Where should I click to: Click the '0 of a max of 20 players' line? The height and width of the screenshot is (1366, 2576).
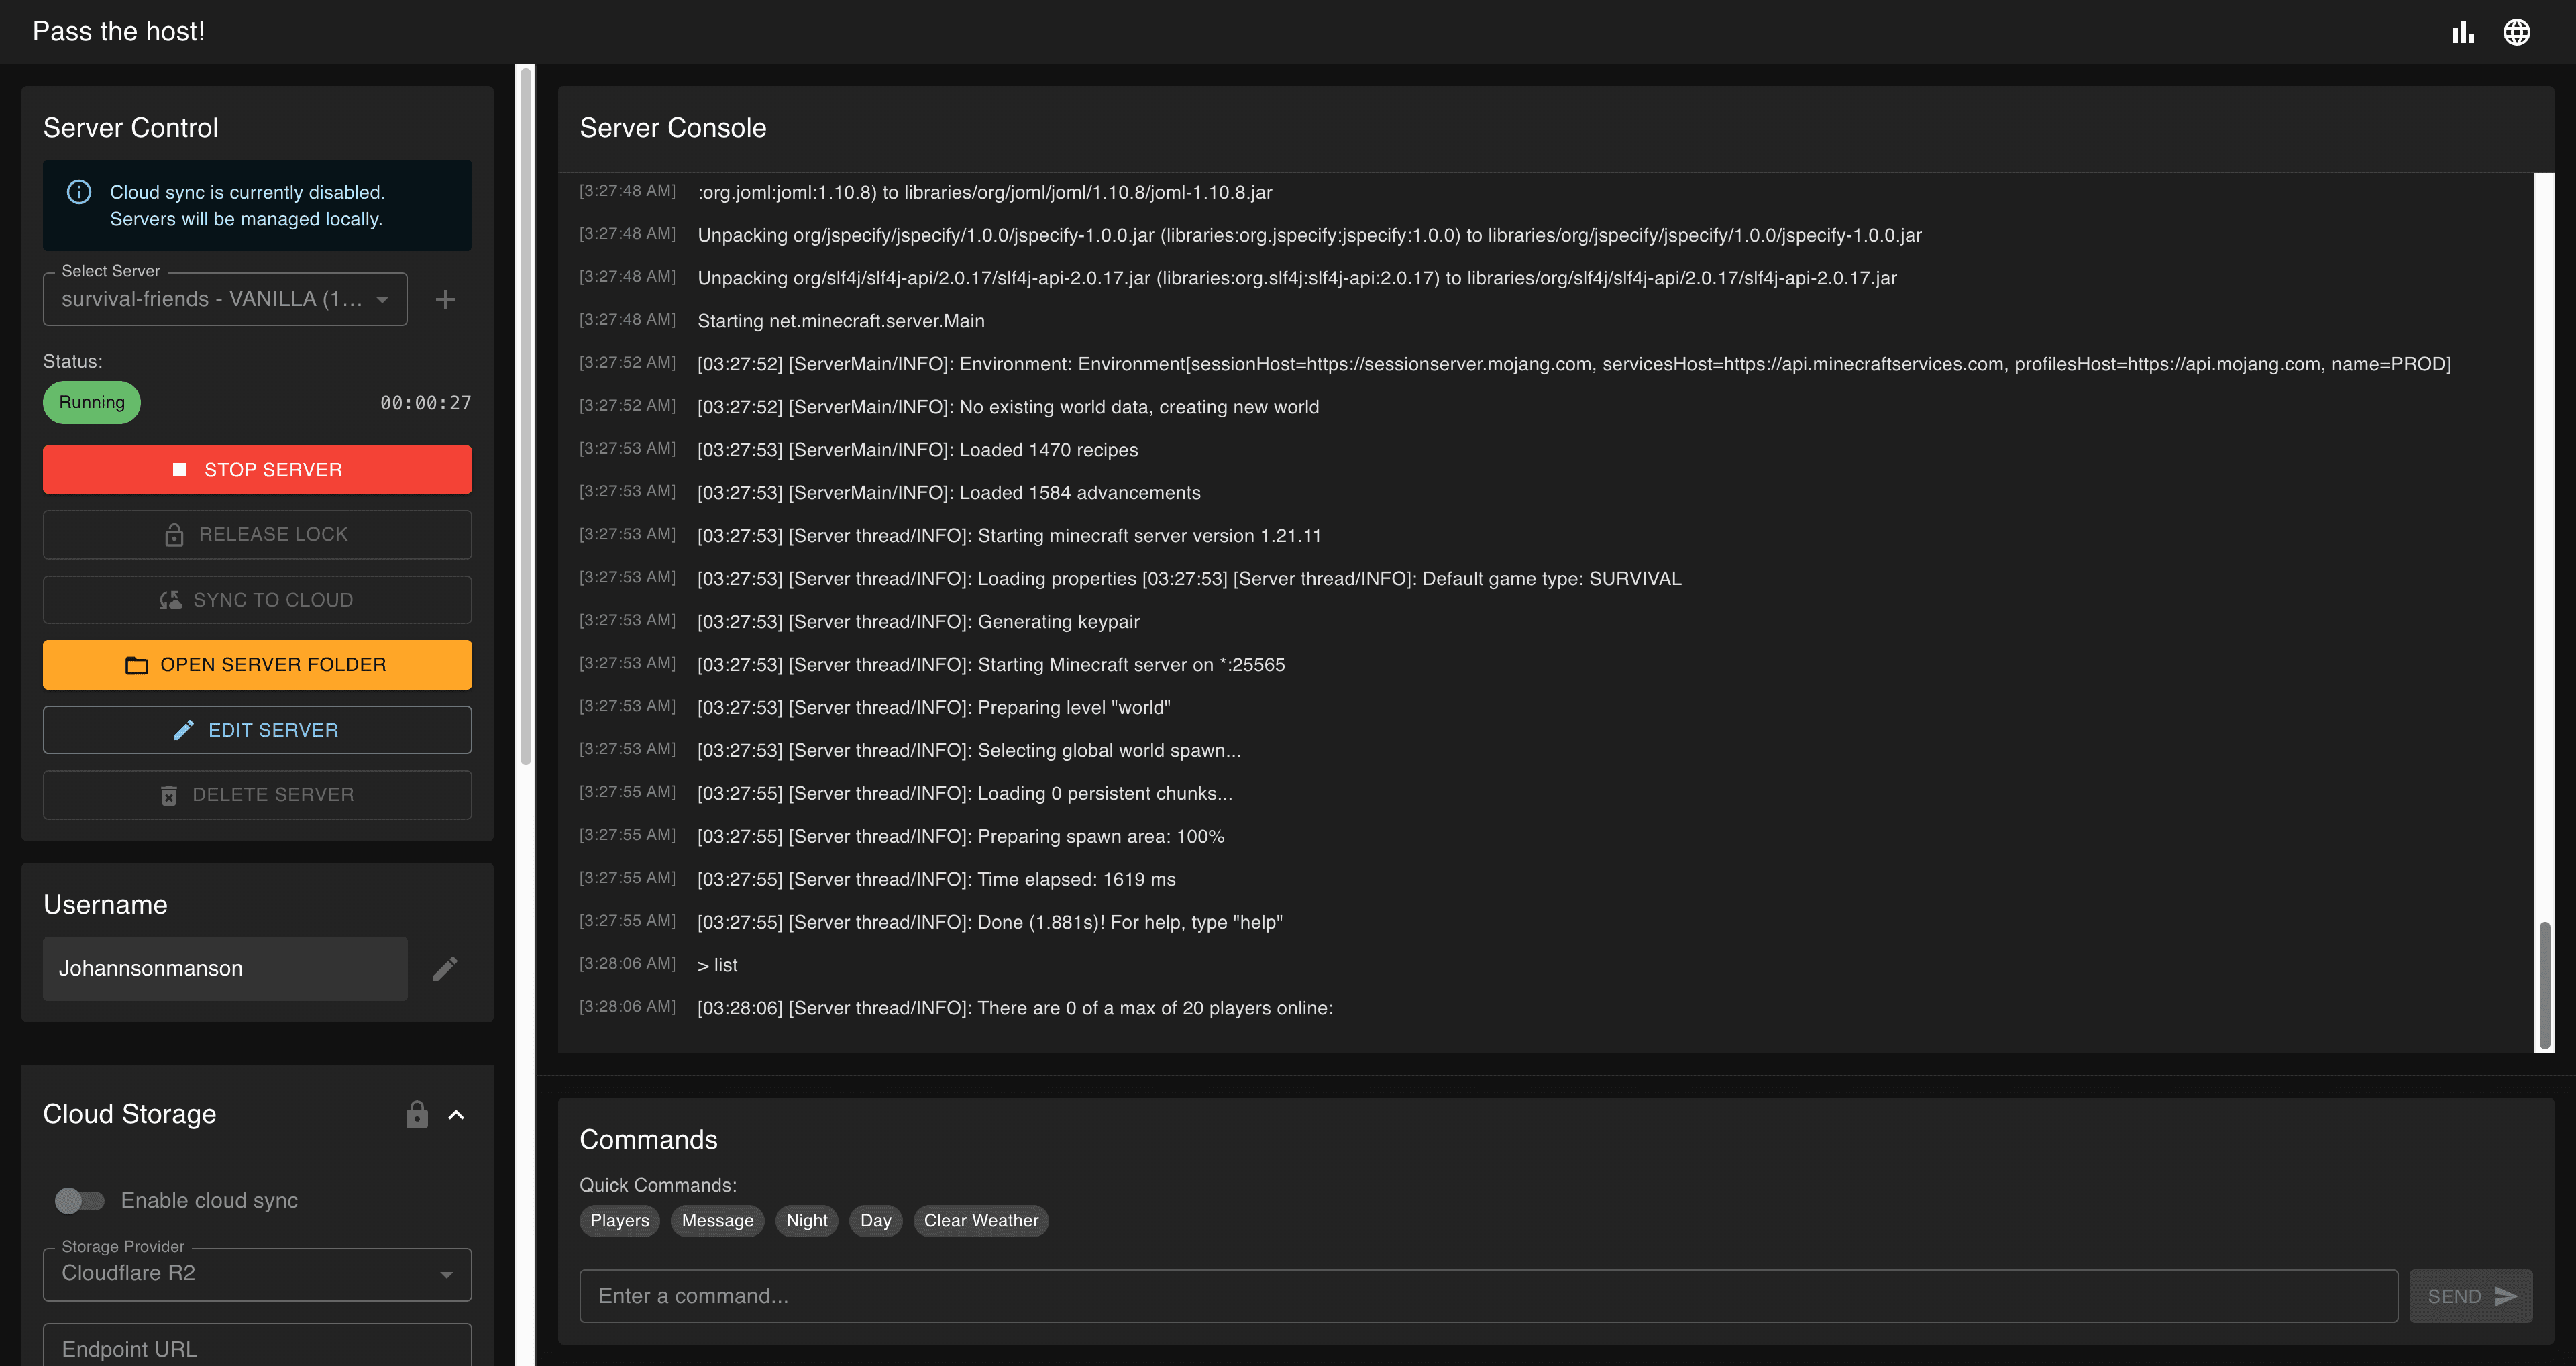[1015, 1008]
